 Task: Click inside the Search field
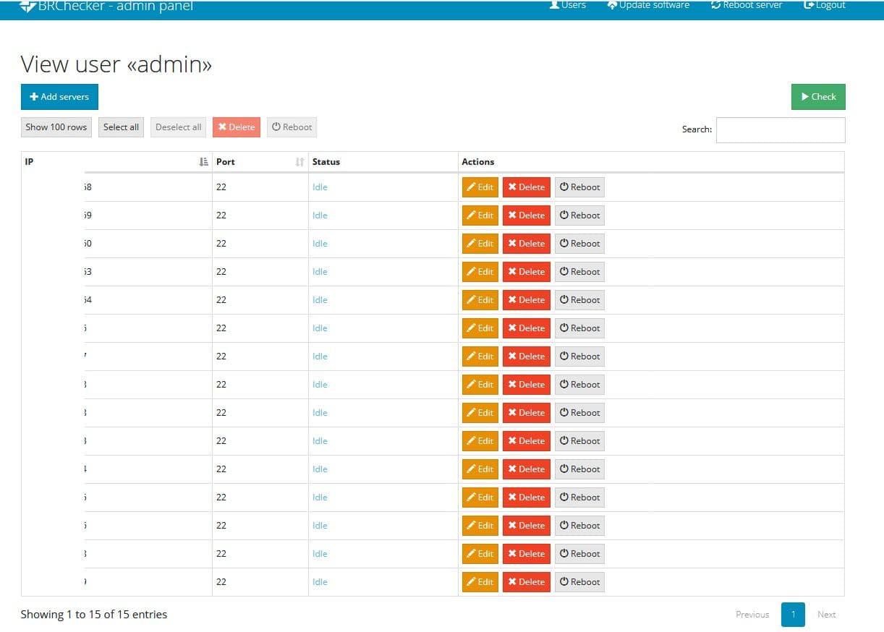(x=780, y=129)
